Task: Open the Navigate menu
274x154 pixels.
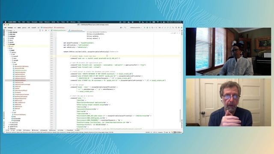Action: 34,22
